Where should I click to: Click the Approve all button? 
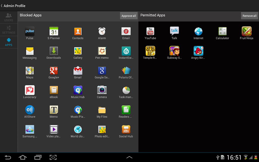(129, 16)
